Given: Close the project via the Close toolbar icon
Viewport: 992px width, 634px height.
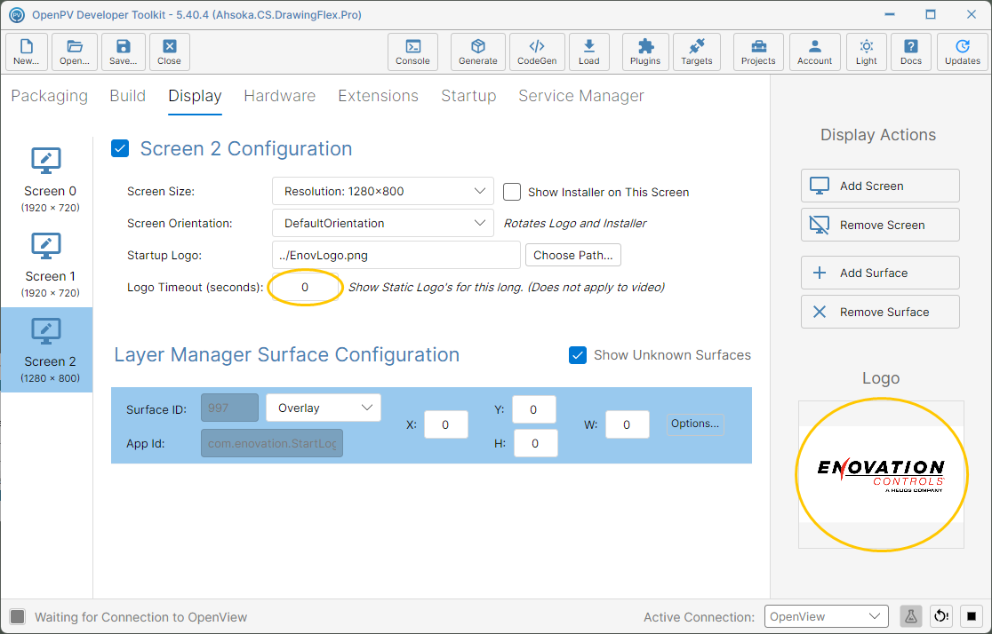Looking at the screenshot, I should pos(170,52).
